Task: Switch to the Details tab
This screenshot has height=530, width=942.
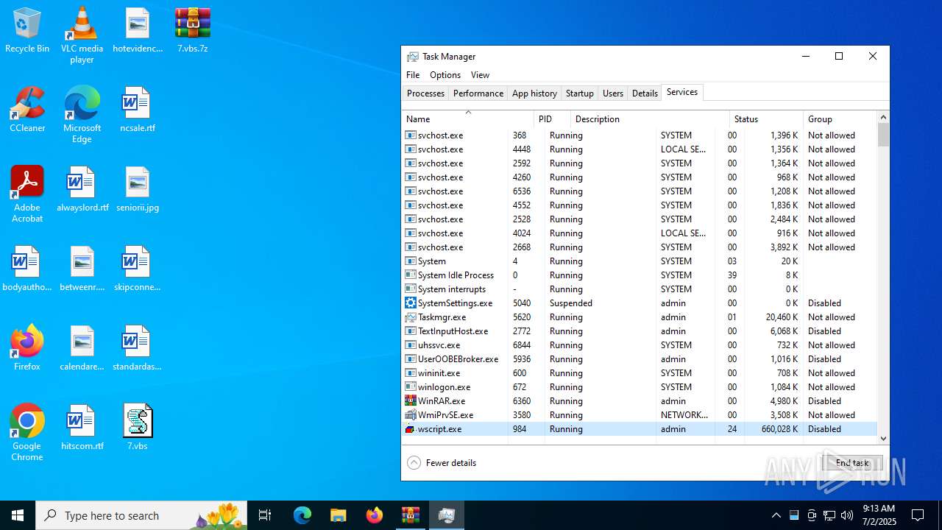Action: click(645, 93)
